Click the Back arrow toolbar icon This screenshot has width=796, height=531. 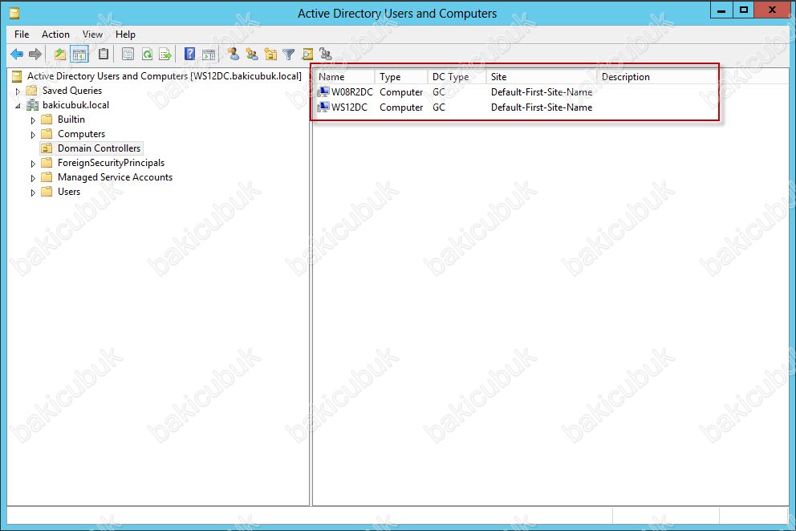[x=17, y=54]
